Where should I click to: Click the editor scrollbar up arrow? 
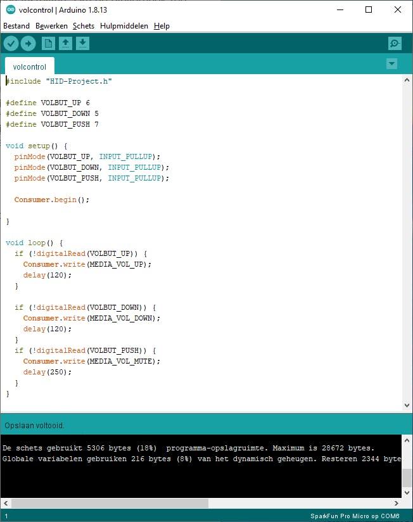tap(407, 80)
